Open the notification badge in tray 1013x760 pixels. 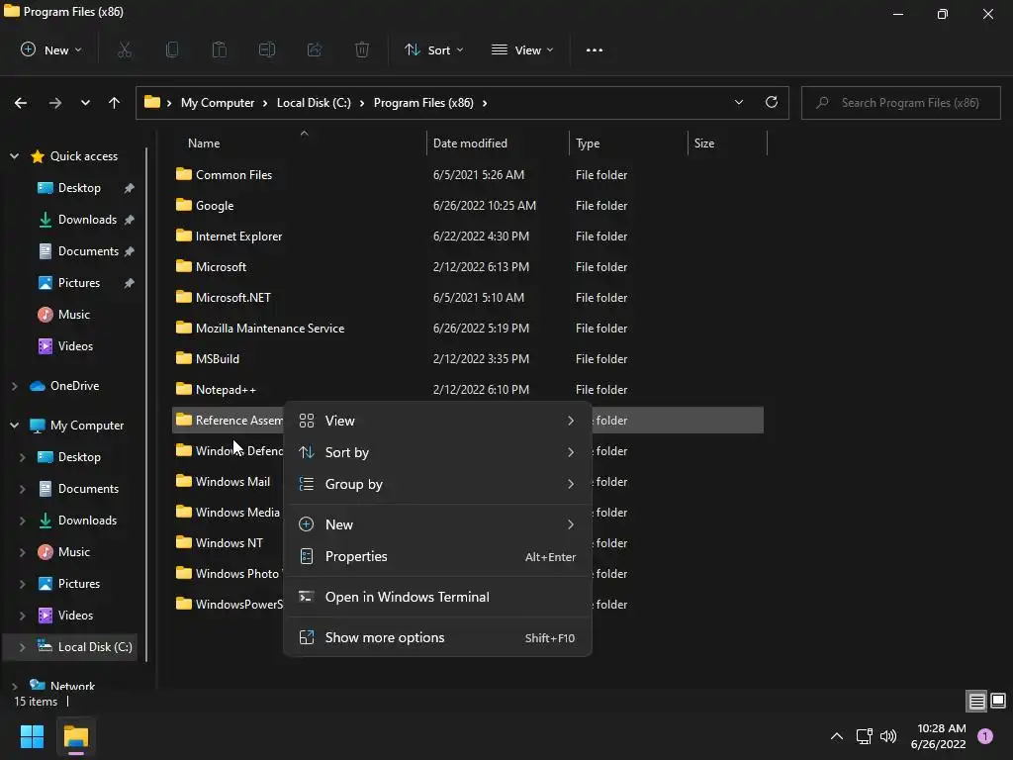tap(985, 736)
